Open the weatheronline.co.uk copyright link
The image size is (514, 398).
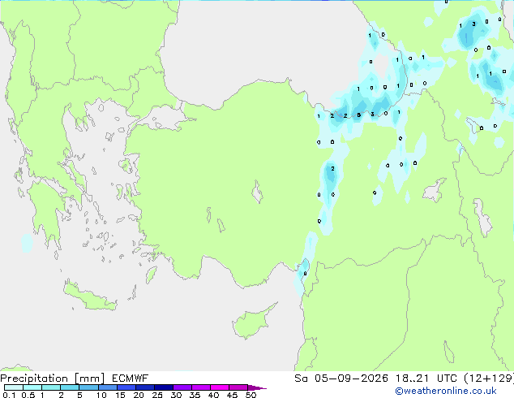pos(446,391)
